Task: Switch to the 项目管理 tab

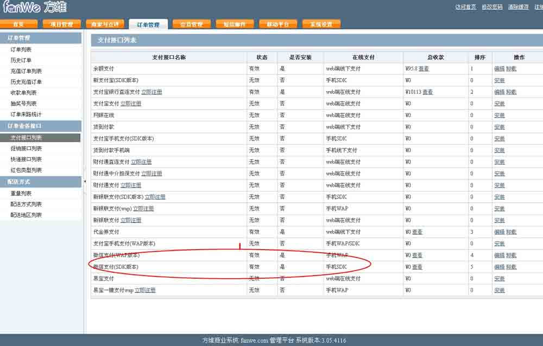Action: (62, 24)
